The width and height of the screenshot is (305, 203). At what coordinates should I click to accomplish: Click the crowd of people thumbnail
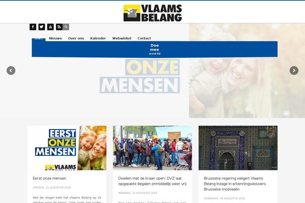pos(152,148)
